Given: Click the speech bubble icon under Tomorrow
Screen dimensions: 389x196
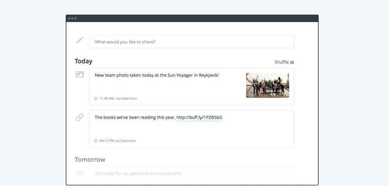Looking at the screenshot, I should coord(80,174).
